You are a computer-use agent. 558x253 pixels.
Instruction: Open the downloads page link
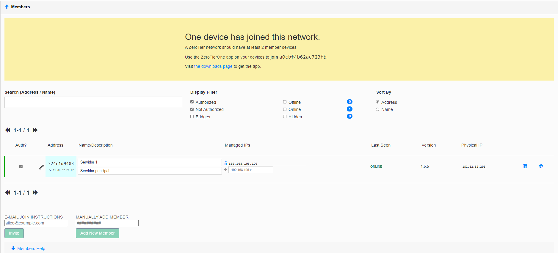(213, 66)
